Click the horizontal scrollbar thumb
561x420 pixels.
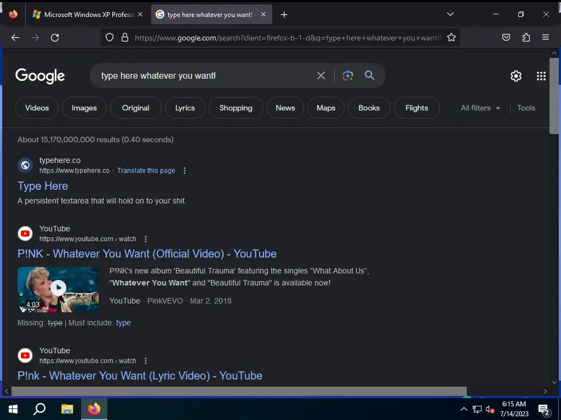239,391
